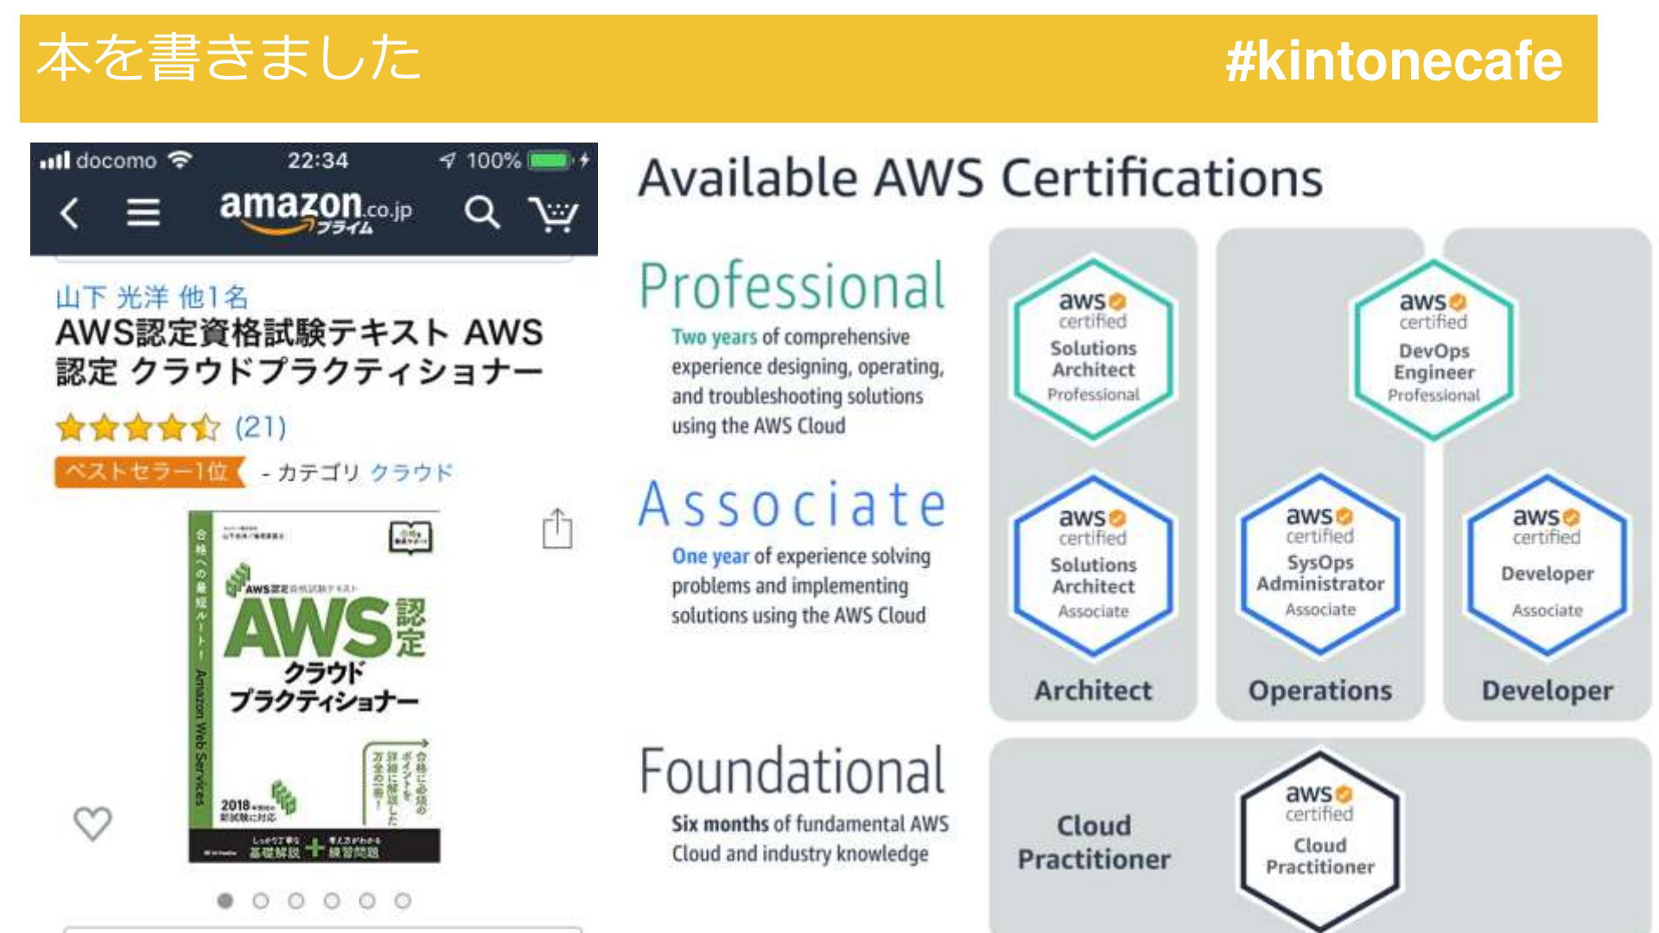This screenshot has height=933, width=1659.
Task: Click the Cloud Practitioner text label
Action: [1094, 842]
